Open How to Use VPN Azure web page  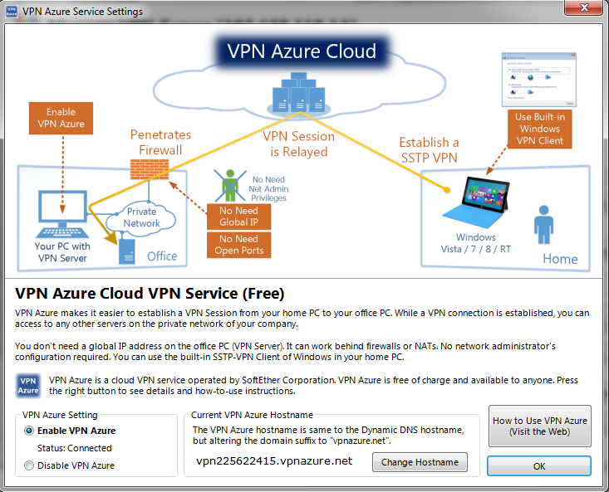click(x=539, y=426)
